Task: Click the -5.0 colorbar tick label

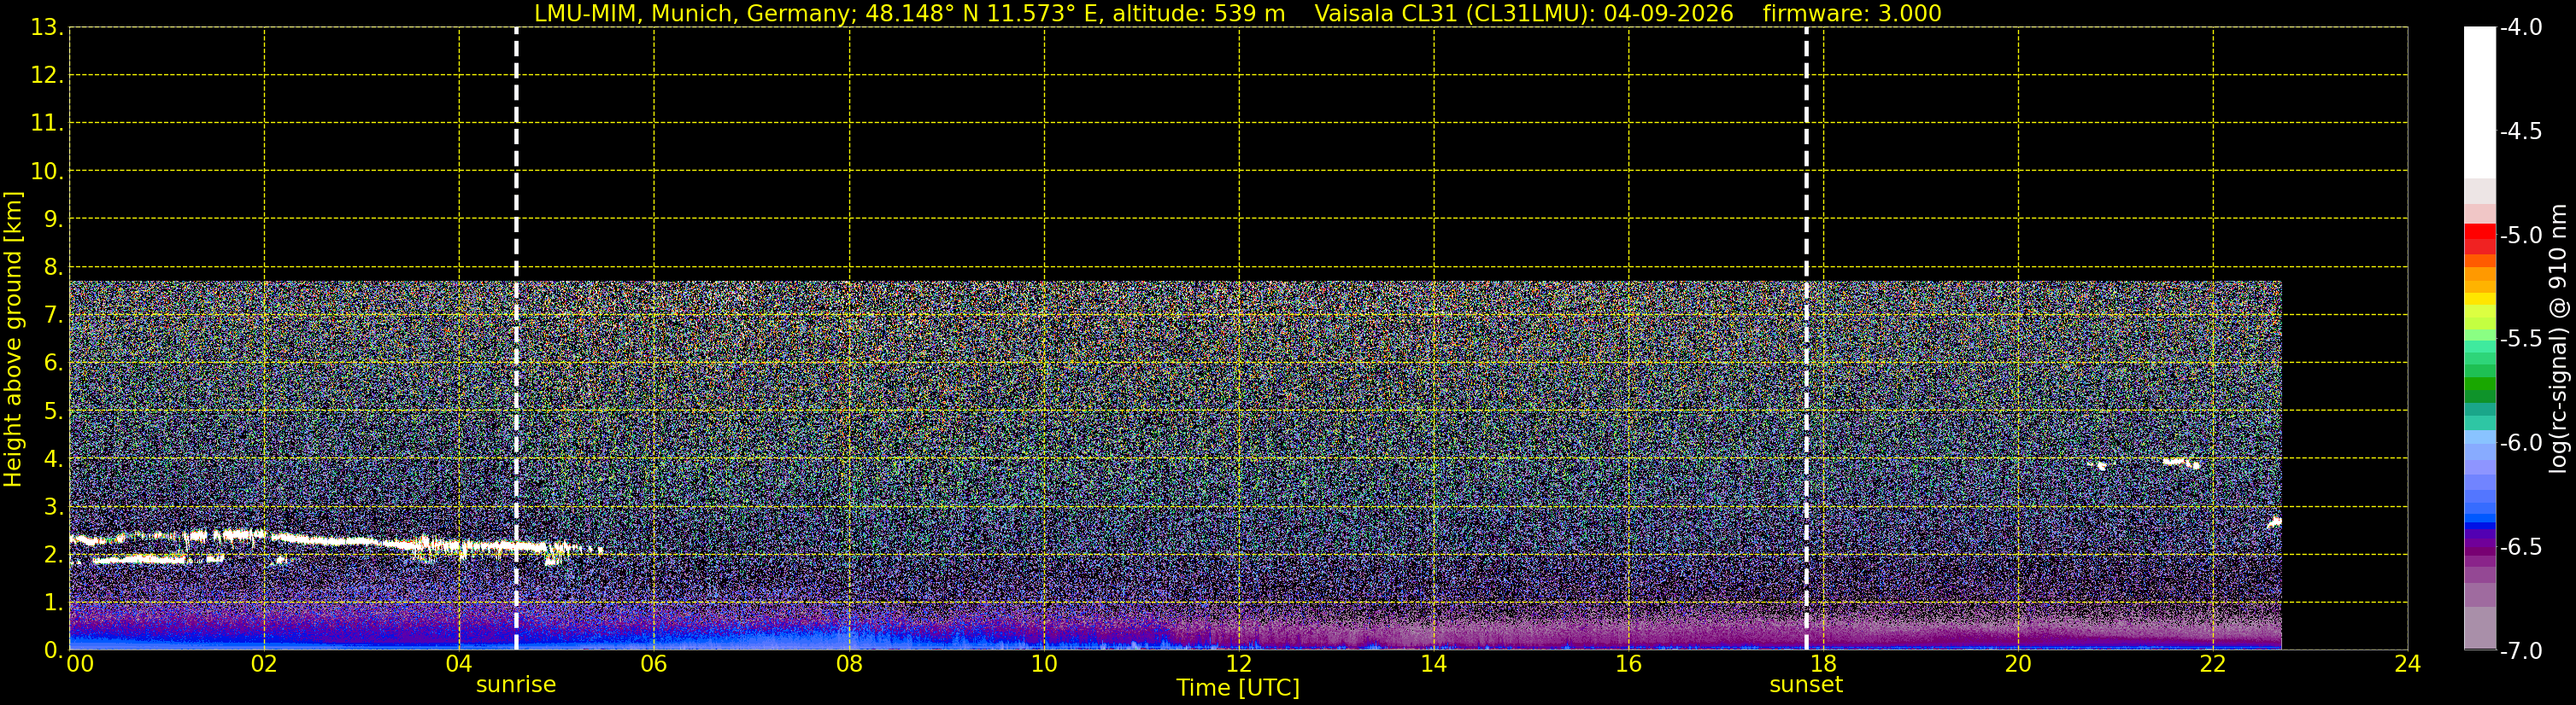Action: (2520, 235)
